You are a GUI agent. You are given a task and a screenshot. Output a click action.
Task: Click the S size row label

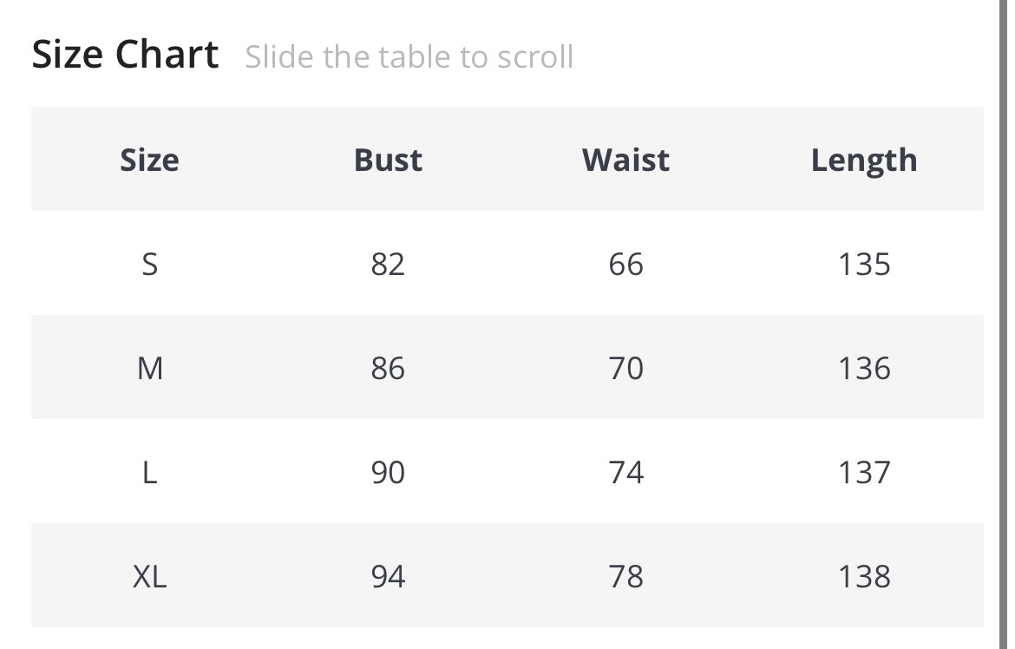(149, 264)
